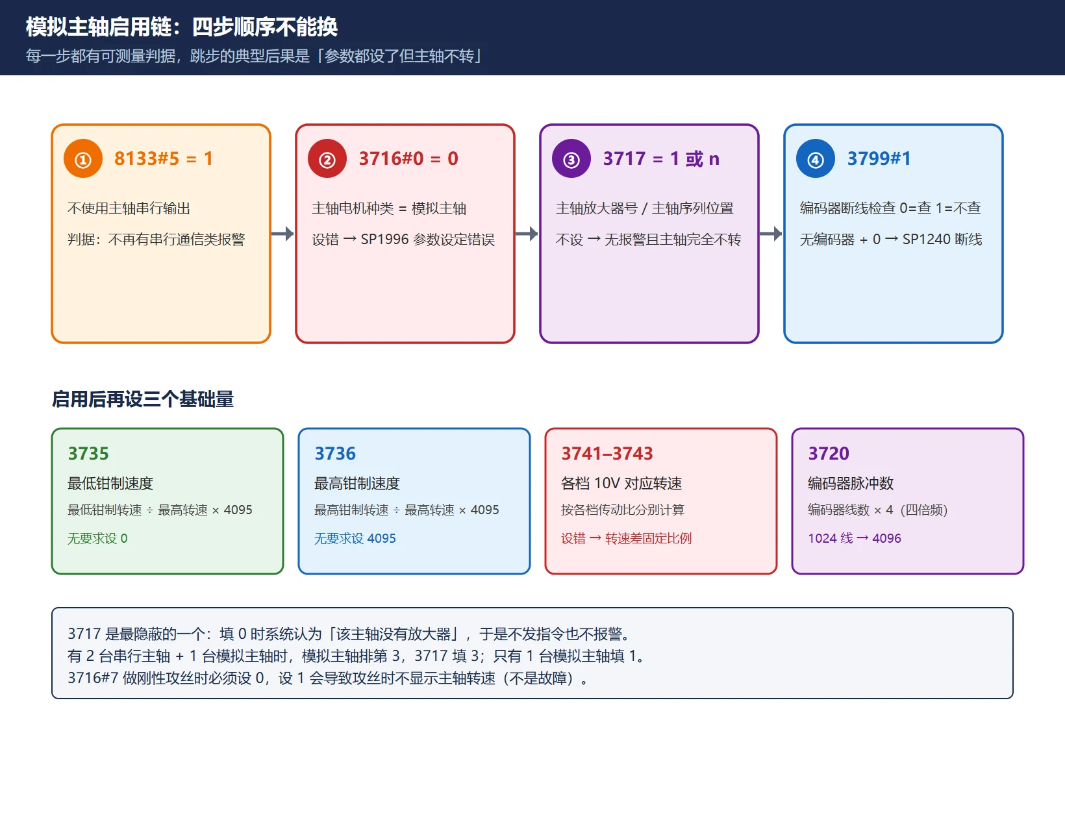
Task: Click the note line starting '3717 是最隐蔽的一个'
Action: [x=349, y=634]
